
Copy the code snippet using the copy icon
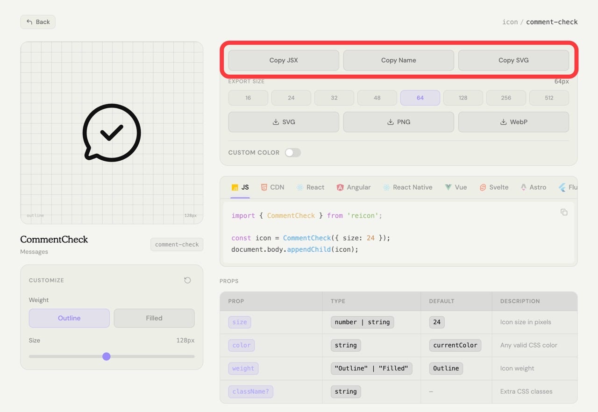pyautogui.click(x=564, y=212)
